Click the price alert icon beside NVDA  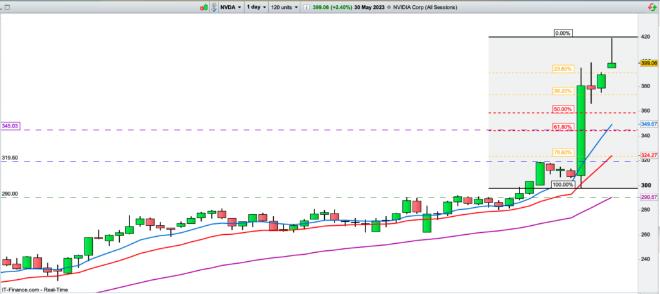[x=215, y=8]
